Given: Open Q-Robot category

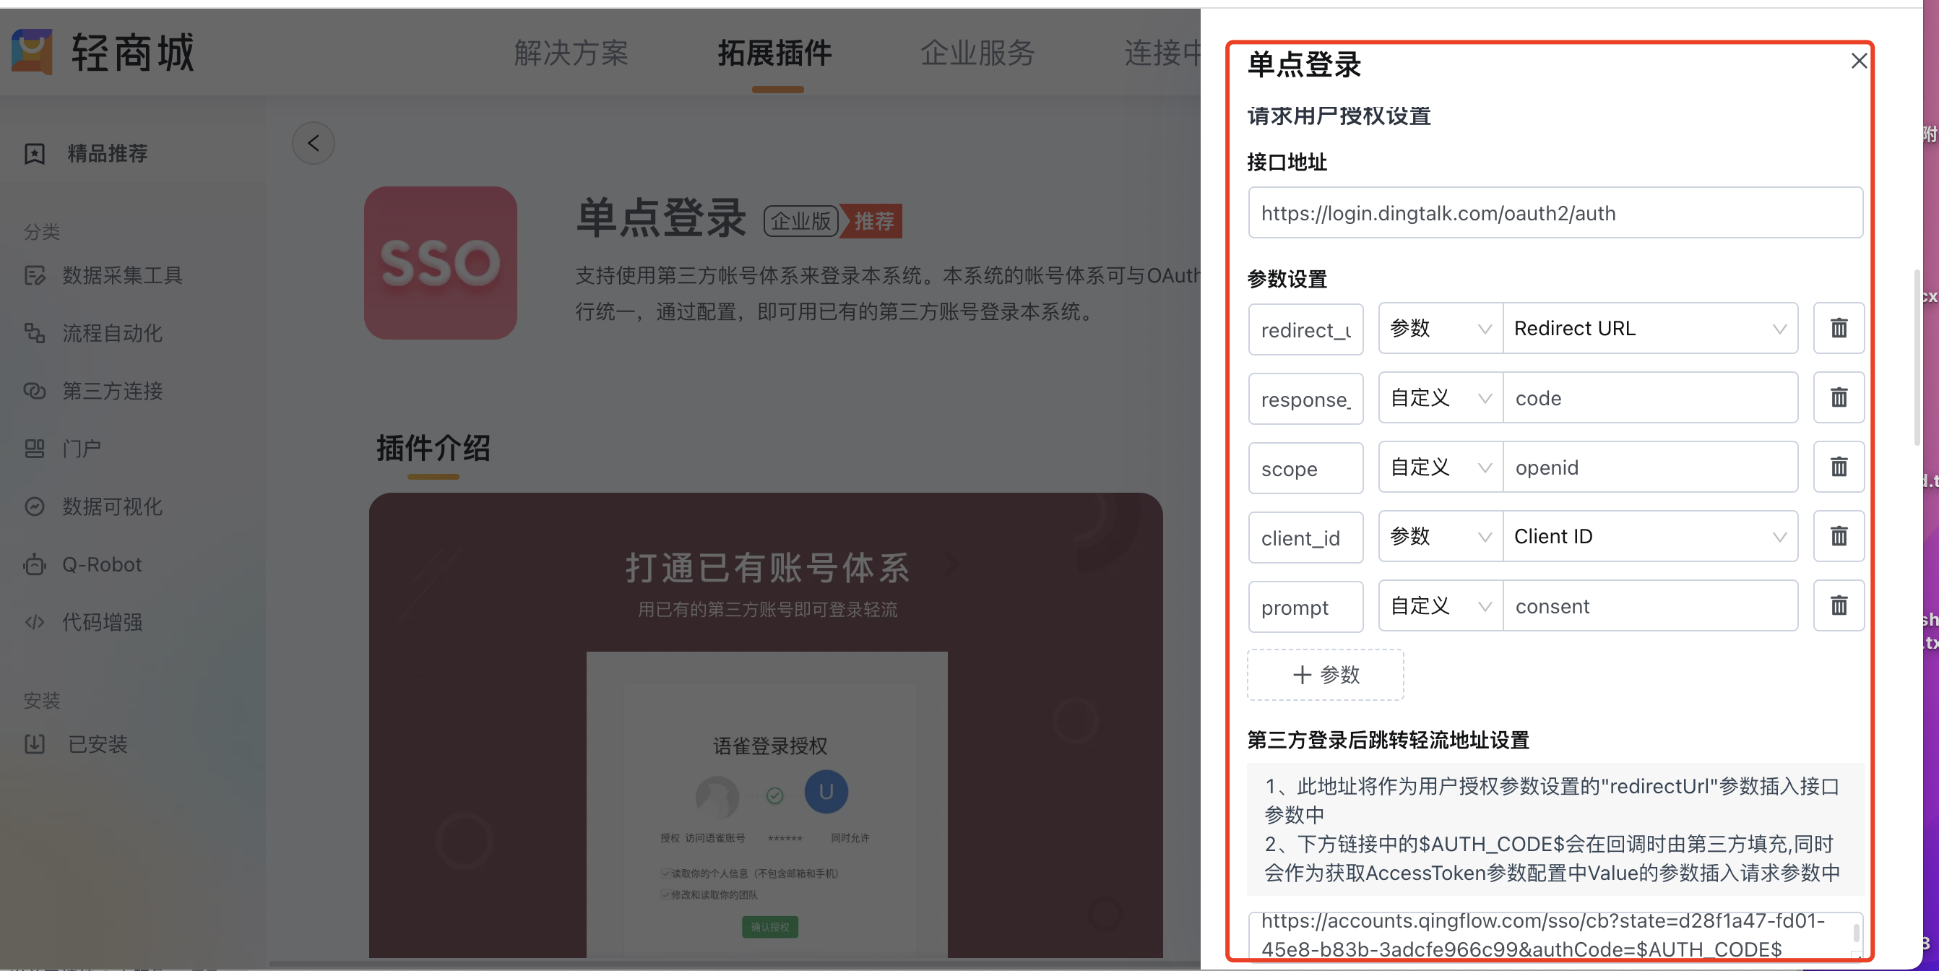Looking at the screenshot, I should [102, 564].
